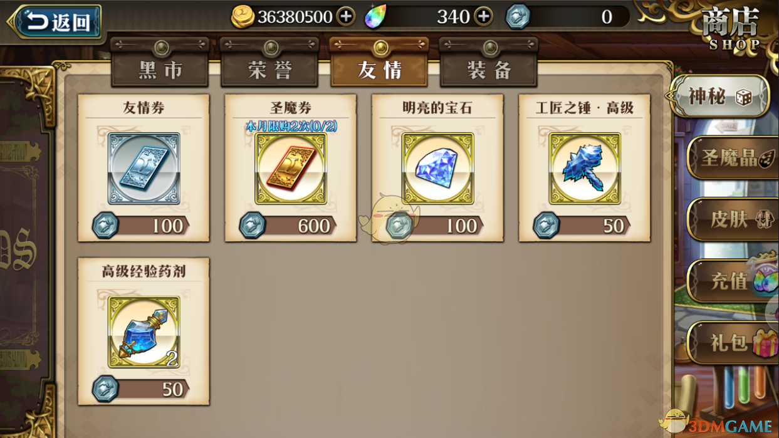Click the 返回 back button
Image resolution: width=779 pixels, height=438 pixels.
pyautogui.click(x=55, y=22)
